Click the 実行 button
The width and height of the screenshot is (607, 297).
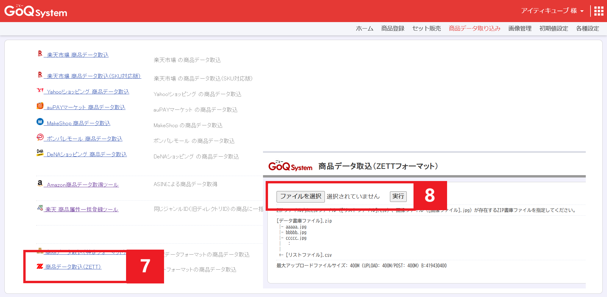click(398, 196)
